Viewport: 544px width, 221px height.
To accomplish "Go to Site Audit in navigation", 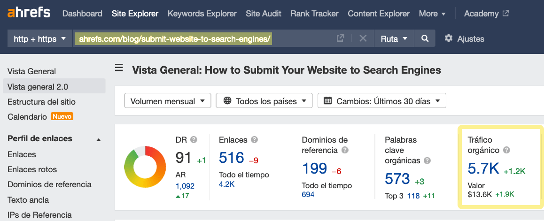I will pos(264,14).
